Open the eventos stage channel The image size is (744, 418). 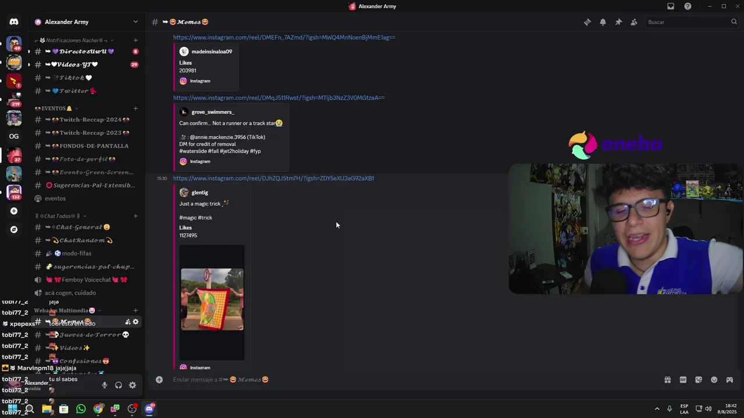[86, 199]
